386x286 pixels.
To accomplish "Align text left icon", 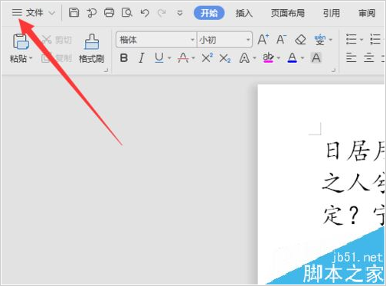I will (352, 58).
